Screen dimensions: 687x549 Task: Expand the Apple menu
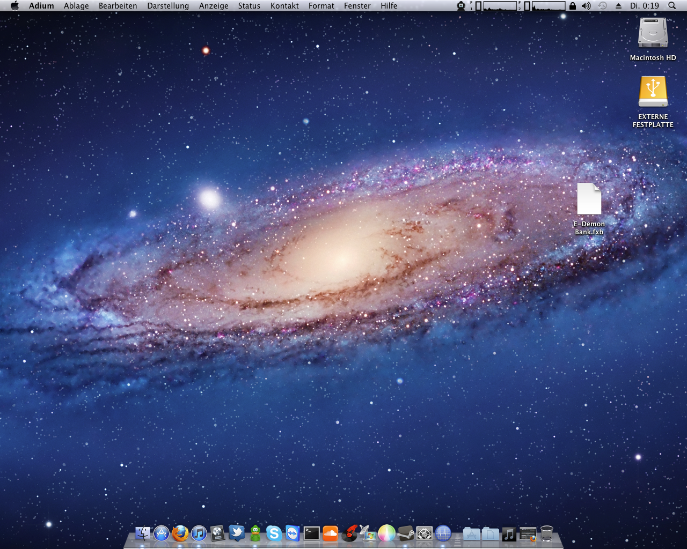point(14,6)
